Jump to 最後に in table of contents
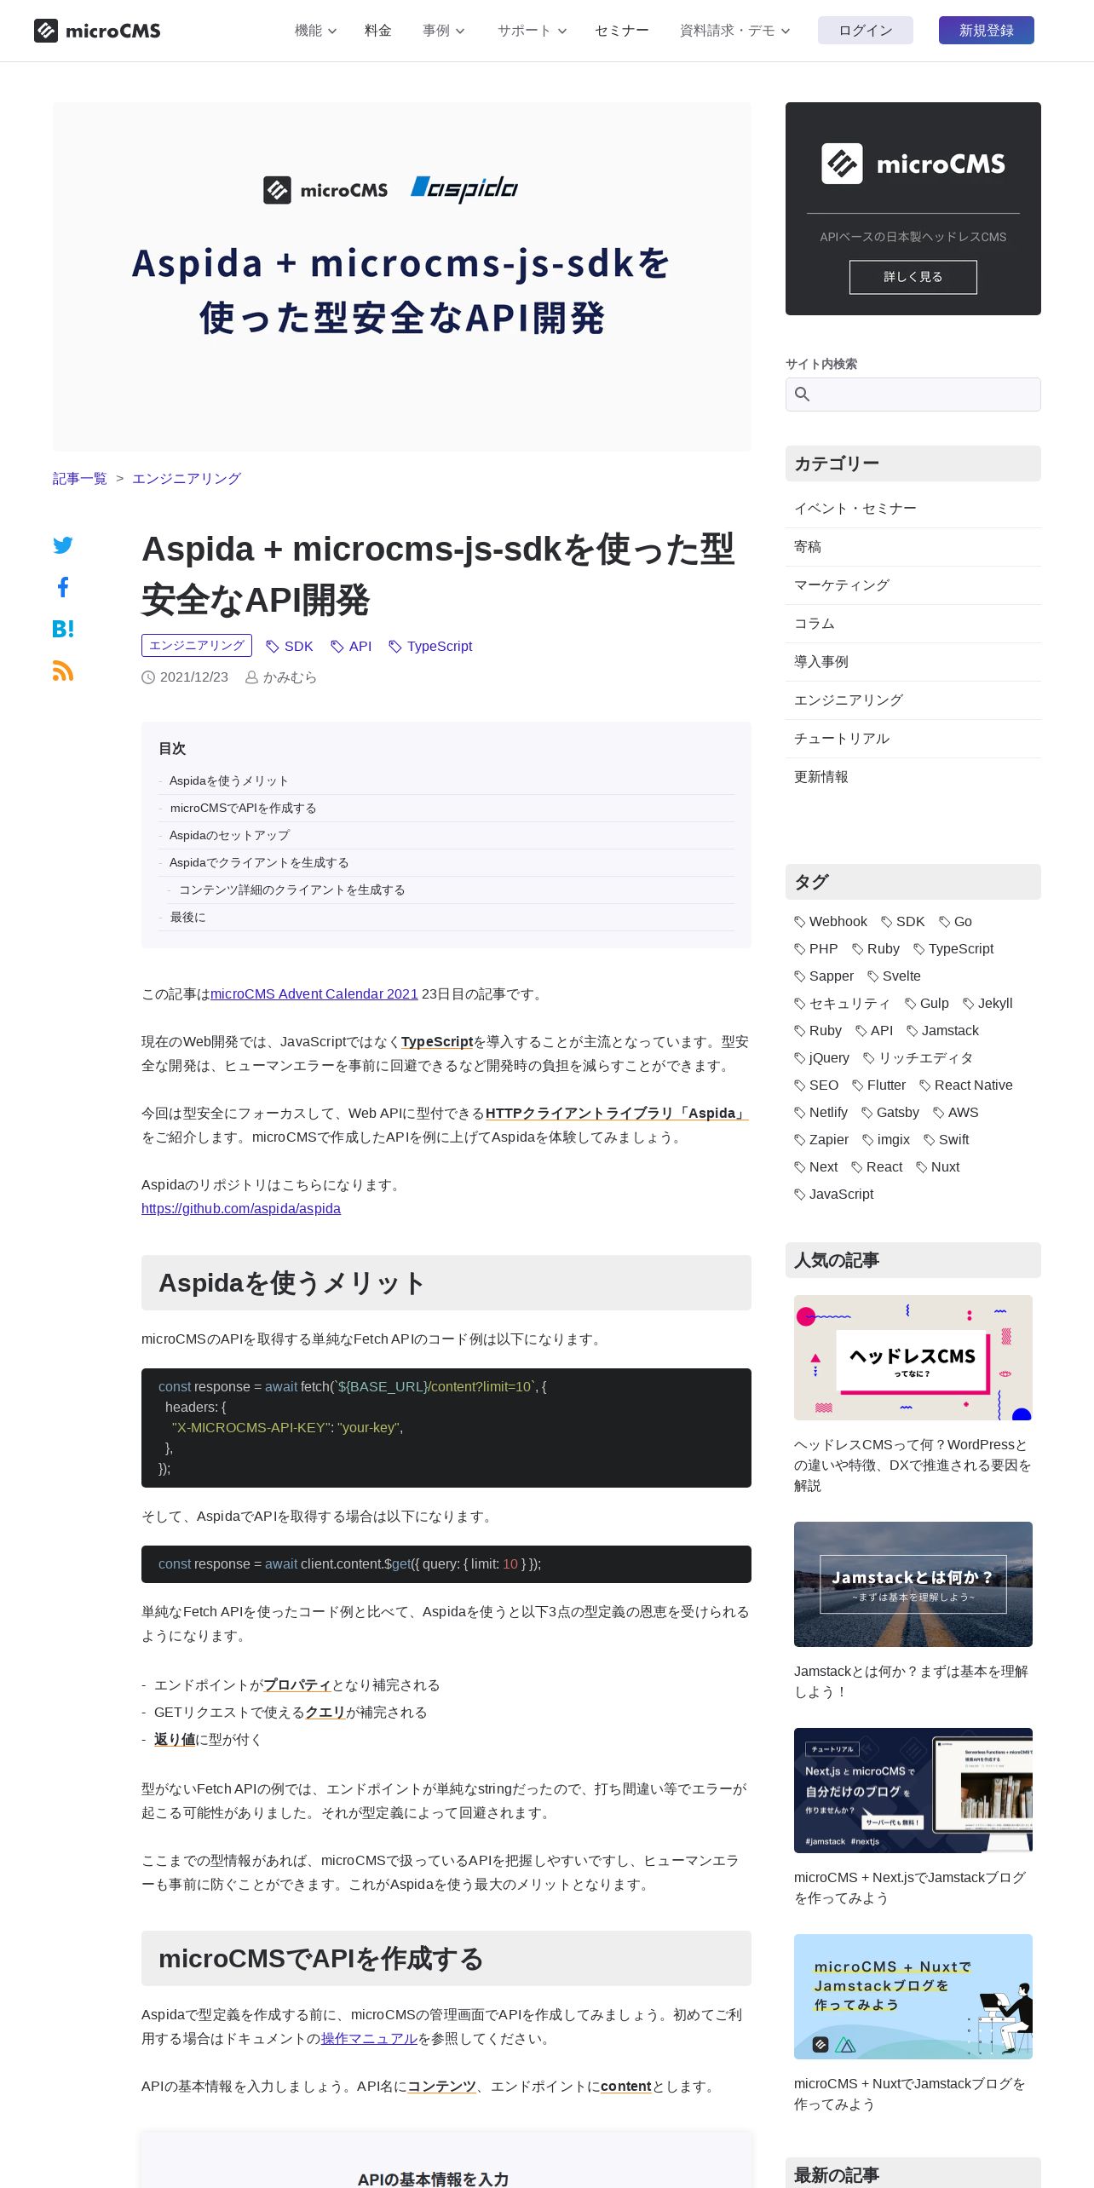The image size is (1094, 2188). 187,918
